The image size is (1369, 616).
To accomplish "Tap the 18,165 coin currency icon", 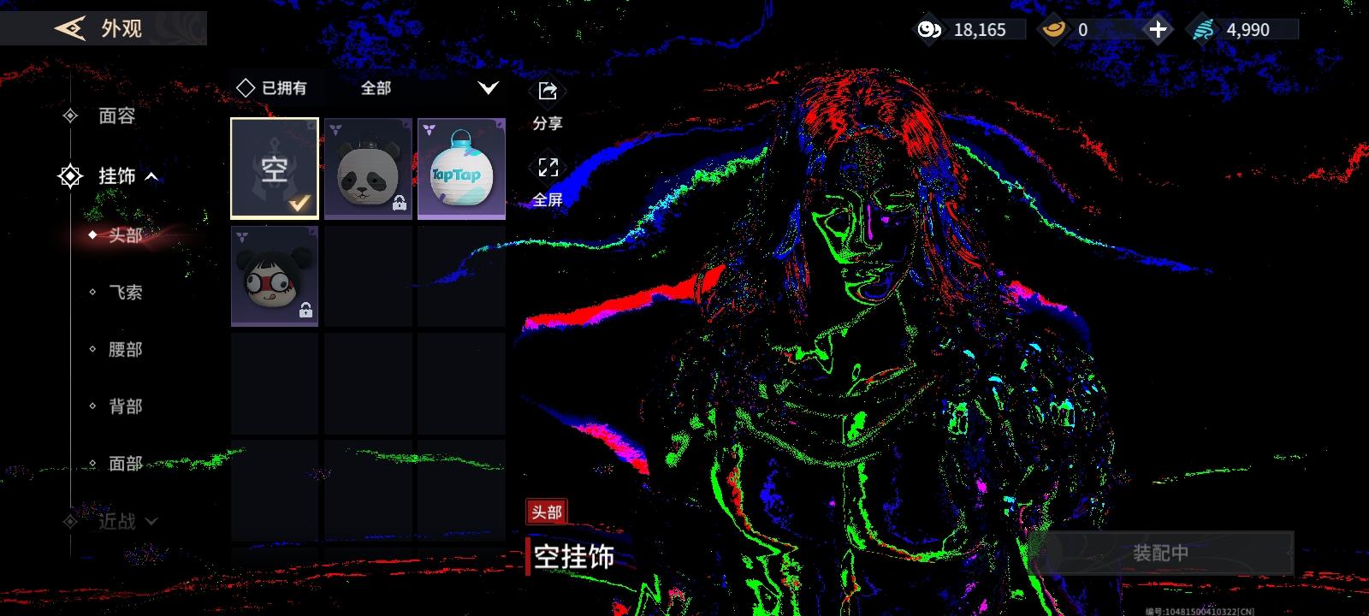I will (928, 30).
